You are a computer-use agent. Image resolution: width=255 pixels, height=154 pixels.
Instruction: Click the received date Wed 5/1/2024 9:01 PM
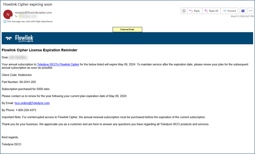[x=242, y=16]
